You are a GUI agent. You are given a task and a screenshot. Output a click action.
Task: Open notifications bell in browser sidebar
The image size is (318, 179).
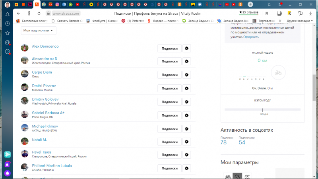pos(7,14)
